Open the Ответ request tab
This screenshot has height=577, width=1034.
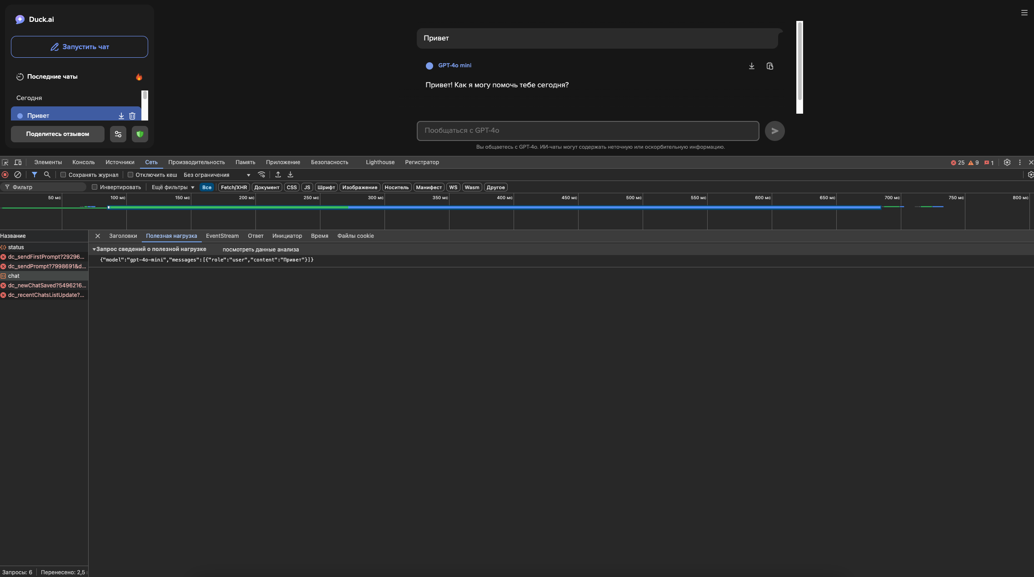tap(255, 236)
